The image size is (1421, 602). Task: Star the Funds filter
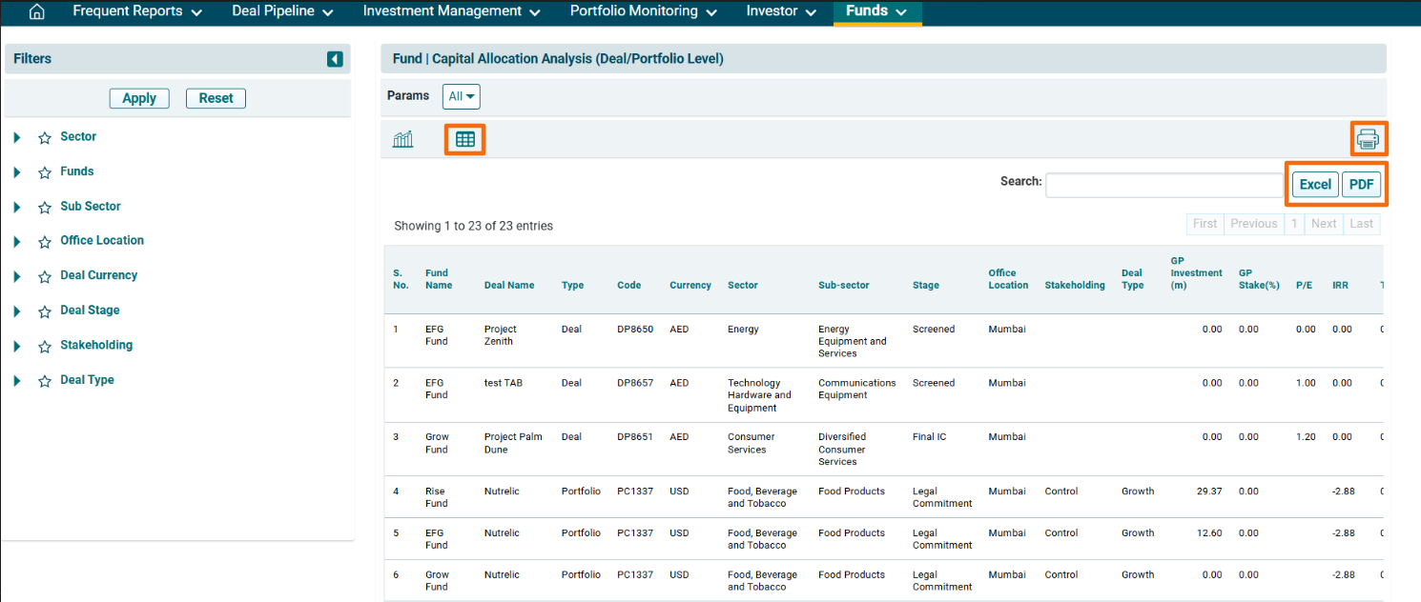45,172
